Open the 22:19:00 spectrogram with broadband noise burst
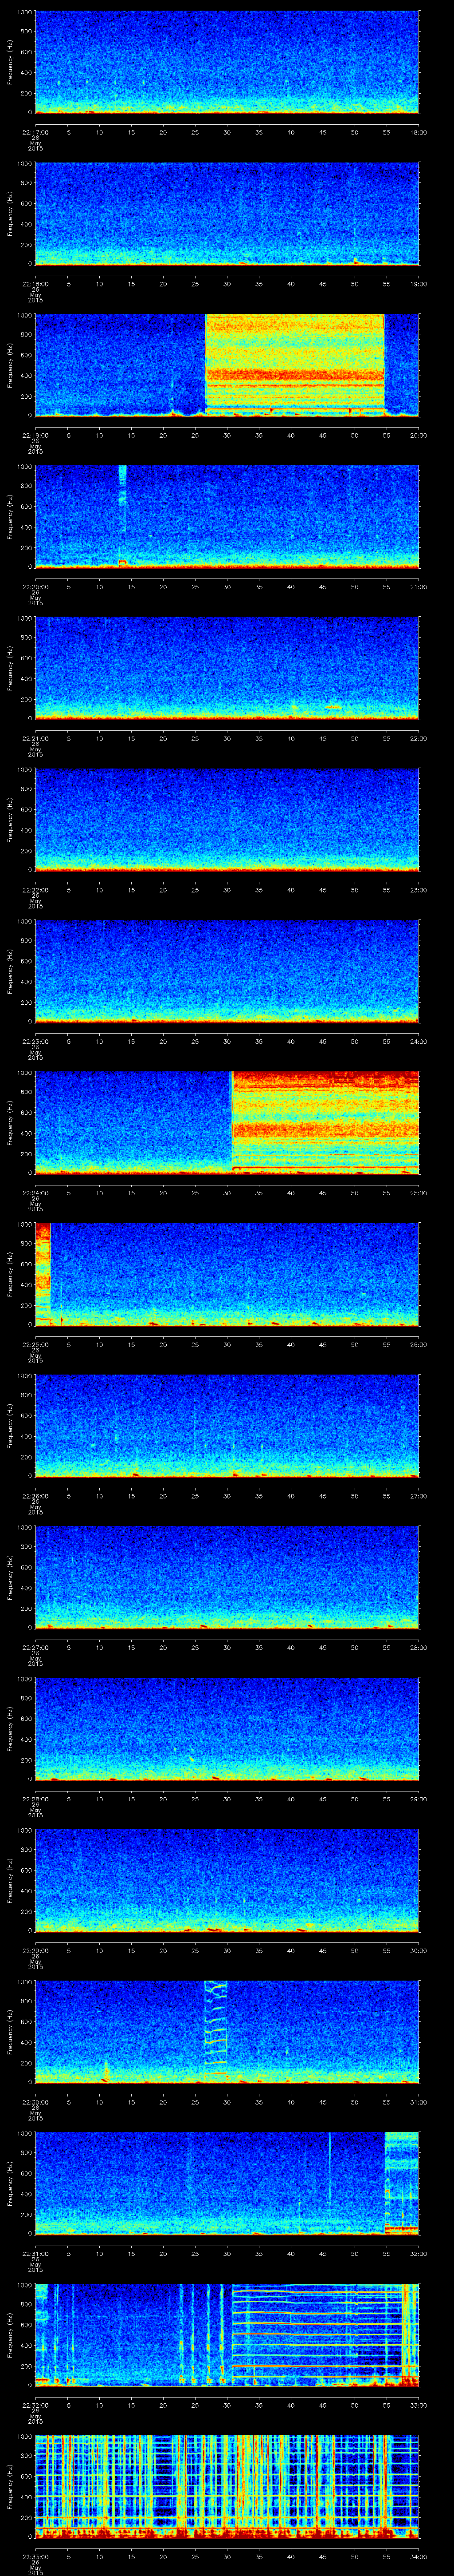 click(x=227, y=365)
